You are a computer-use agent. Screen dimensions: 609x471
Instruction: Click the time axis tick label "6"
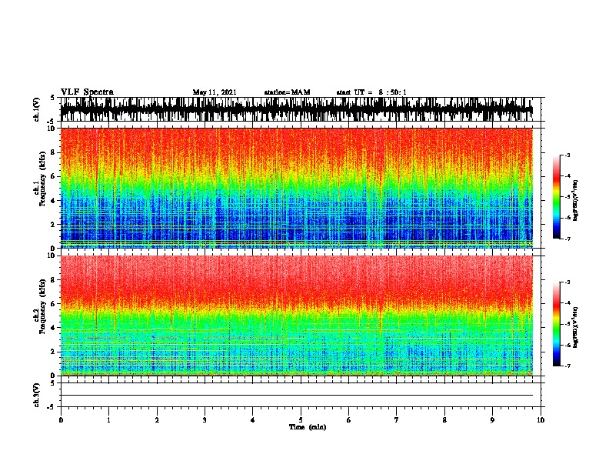pos(349,420)
